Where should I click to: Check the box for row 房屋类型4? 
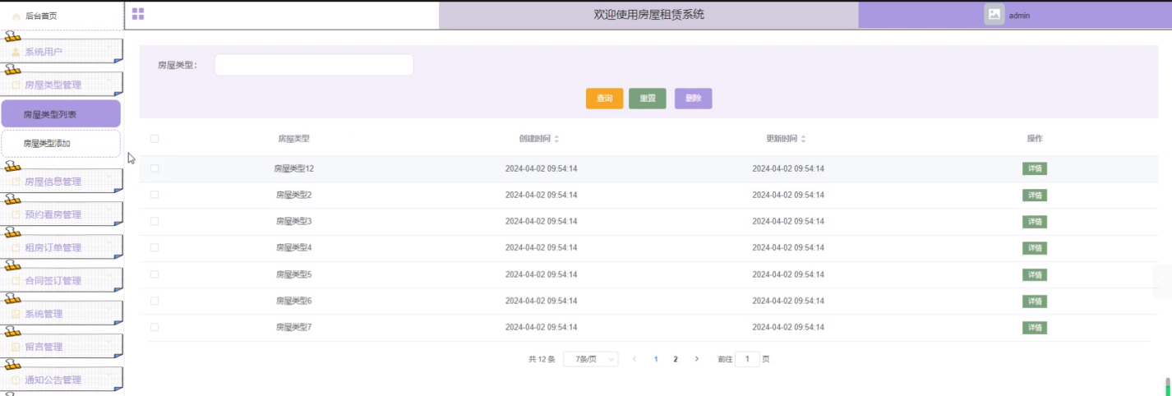155,247
